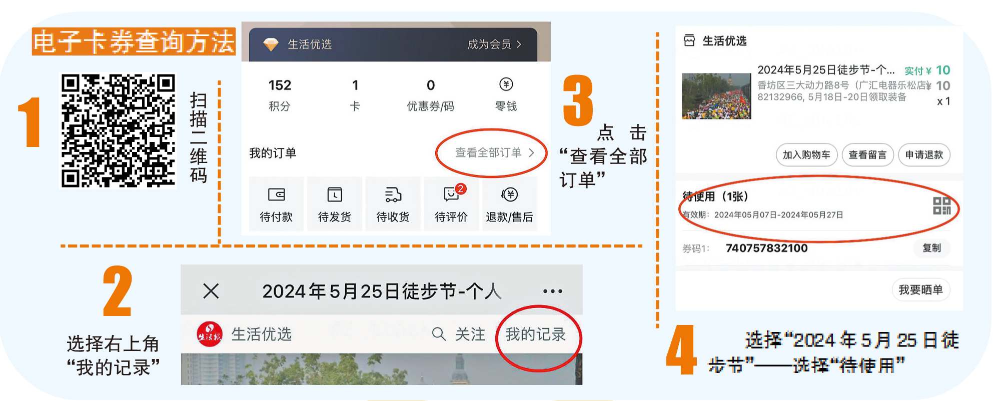Tap the 待付款 wallet icon
This screenshot has height=401, width=994.
[x=277, y=194]
